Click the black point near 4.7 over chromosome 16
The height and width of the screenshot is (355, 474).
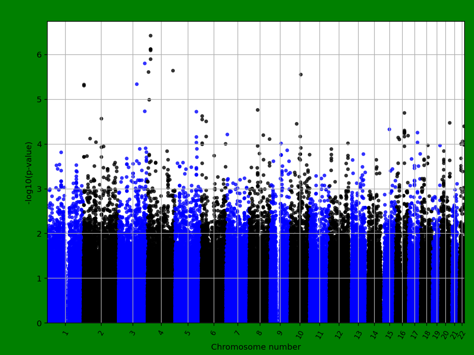pyautogui.click(x=404, y=113)
